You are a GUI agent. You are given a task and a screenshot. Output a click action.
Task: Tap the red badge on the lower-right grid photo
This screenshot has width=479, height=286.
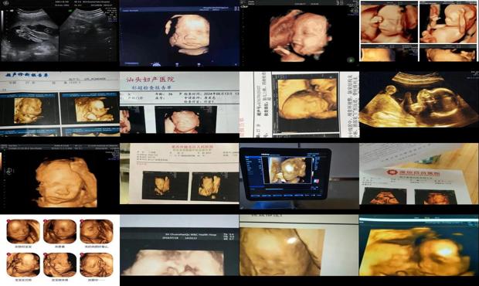point(82,254)
